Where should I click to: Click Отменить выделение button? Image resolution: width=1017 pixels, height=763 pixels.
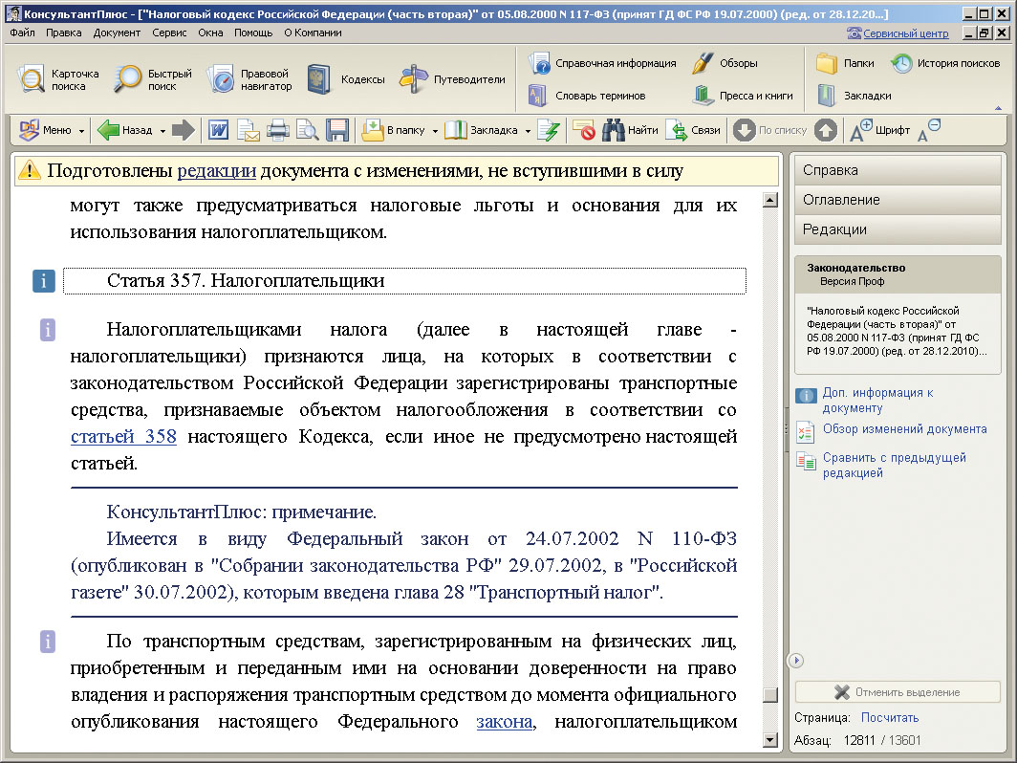(898, 691)
